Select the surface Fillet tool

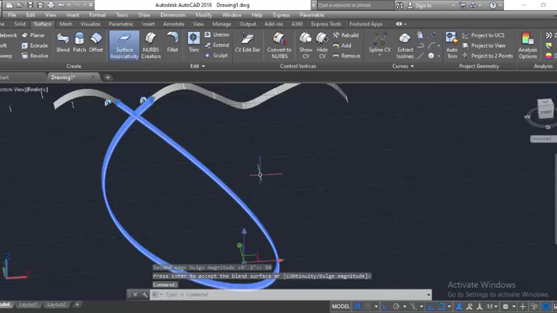point(172,43)
